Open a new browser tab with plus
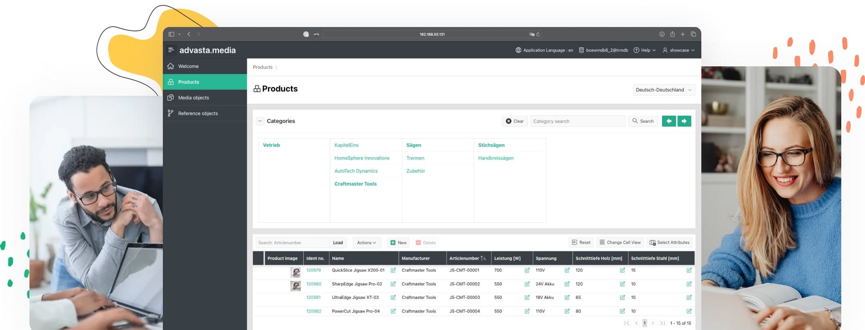Viewport: 865px width, 330px height. click(683, 34)
